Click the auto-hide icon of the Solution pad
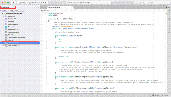 [37, 8]
